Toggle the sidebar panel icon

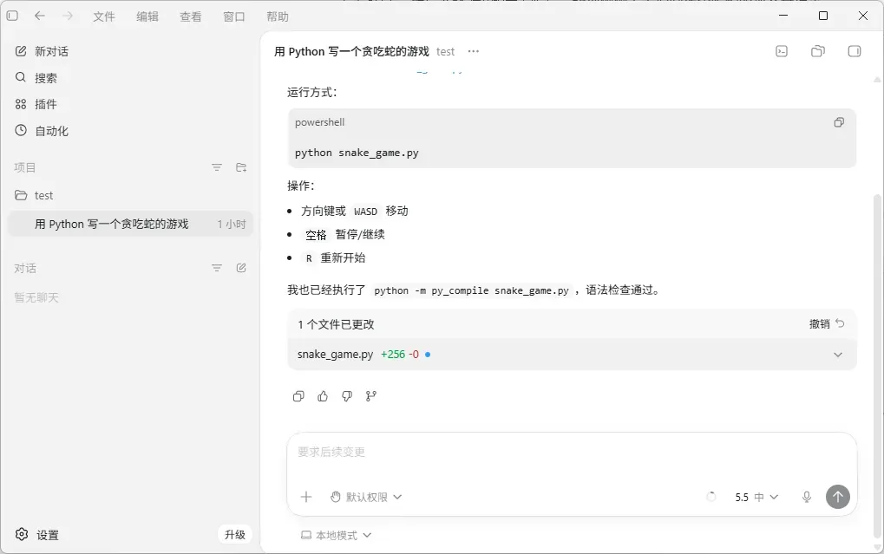pyautogui.click(x=12, y=16)
